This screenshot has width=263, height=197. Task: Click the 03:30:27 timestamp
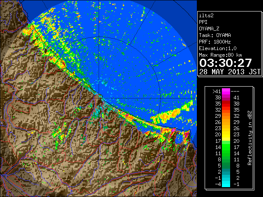[226, 63]
